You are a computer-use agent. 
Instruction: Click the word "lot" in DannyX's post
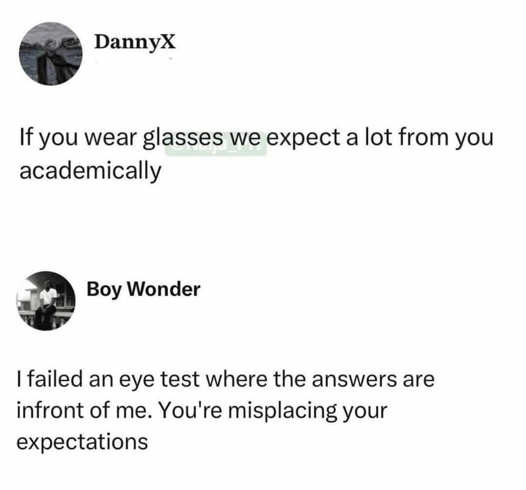pos(378,137)
